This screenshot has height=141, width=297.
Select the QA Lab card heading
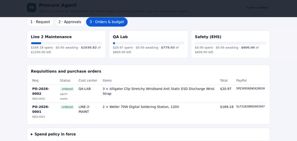click(x=120, y=37)
